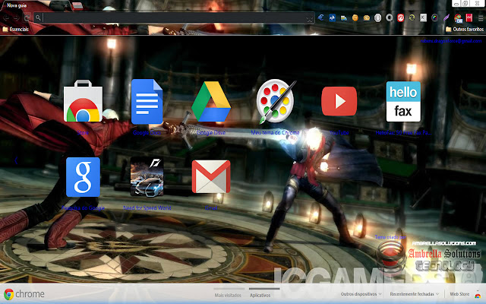This screenshot has height=304, width=486.
Task: Launch Need for Speed World app
Action: [147, 177]
